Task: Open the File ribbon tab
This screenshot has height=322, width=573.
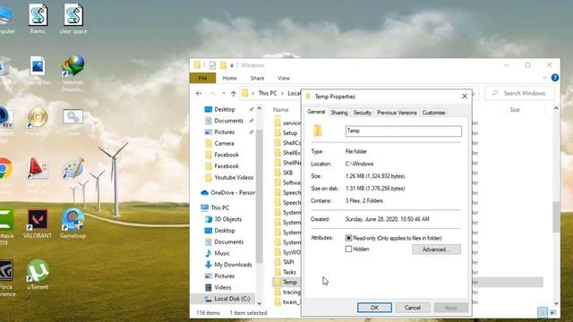Action: (202, 78)
